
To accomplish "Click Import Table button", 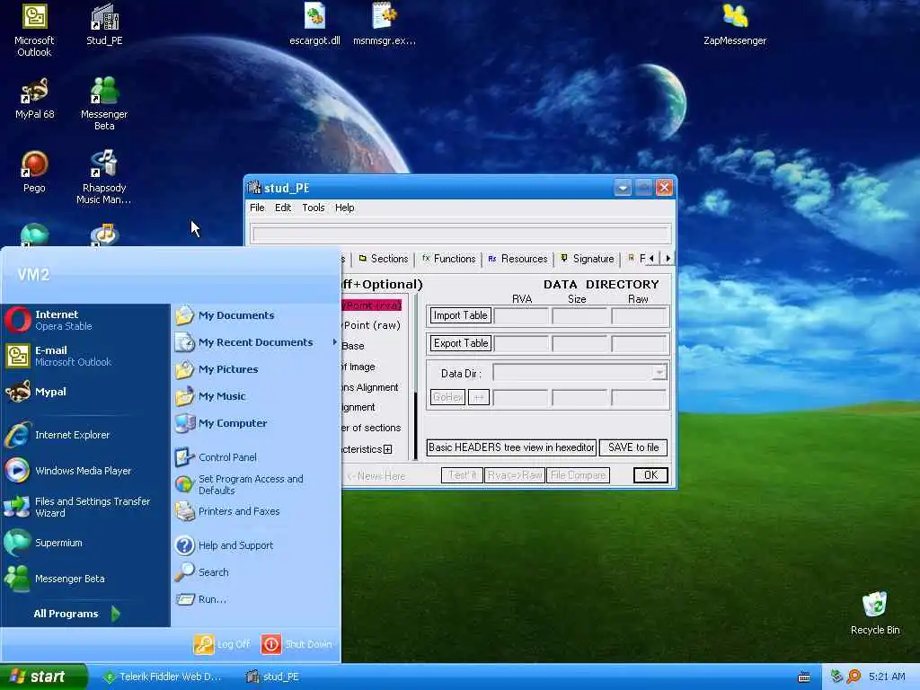I will coord(461,315).
